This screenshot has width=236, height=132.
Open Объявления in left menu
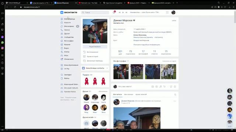tap(69, 59)
